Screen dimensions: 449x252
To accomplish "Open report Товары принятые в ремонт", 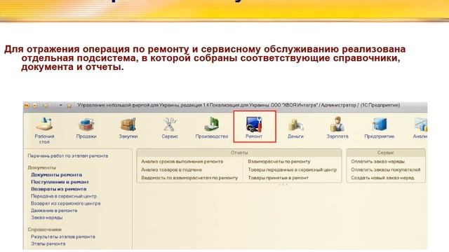I will pos(278,178).
